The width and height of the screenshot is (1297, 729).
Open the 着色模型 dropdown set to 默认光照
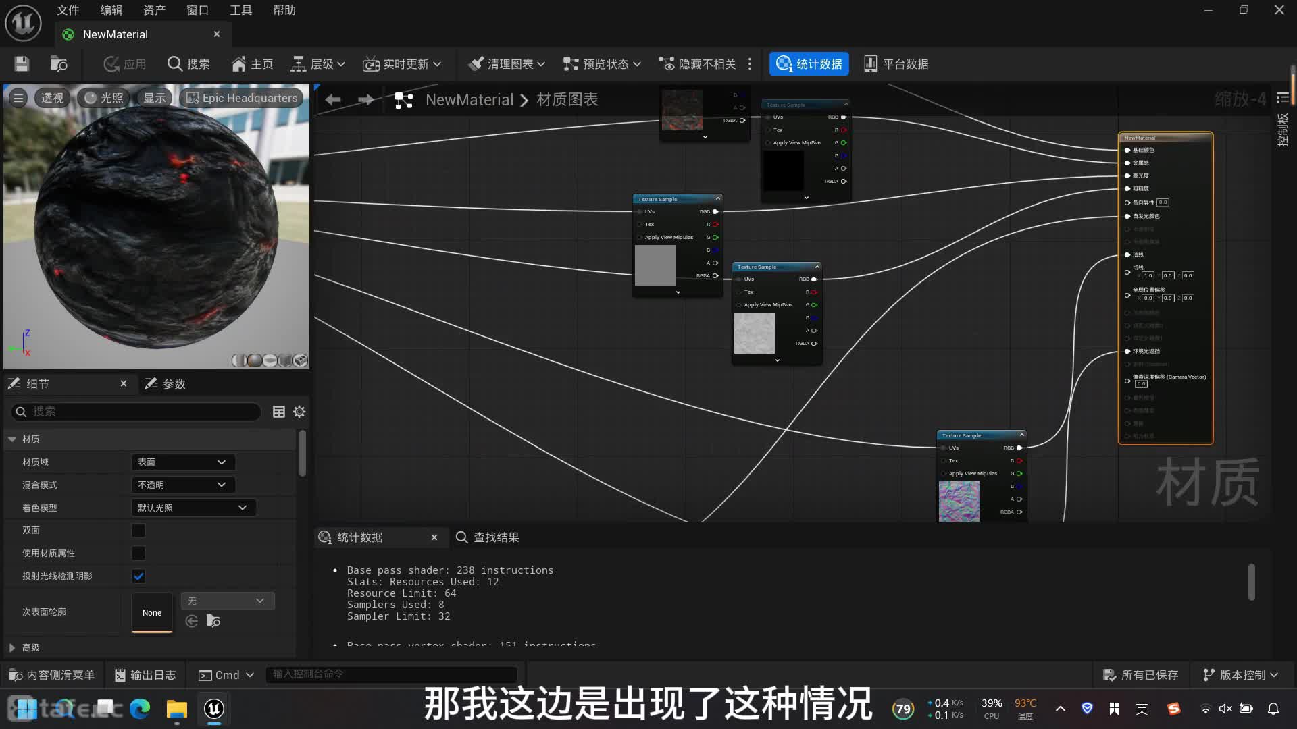coord(193,508)
